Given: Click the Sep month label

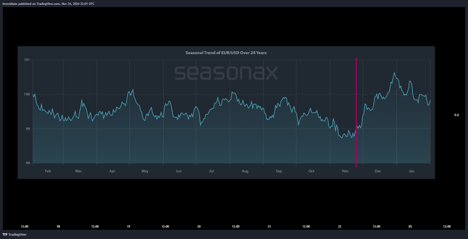Looking at the screenshot, I should pyautogui.click(x=279, y=171).
